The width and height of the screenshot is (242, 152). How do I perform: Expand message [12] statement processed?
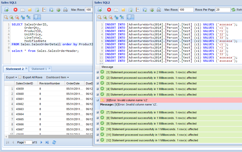(x=97, y=140)
